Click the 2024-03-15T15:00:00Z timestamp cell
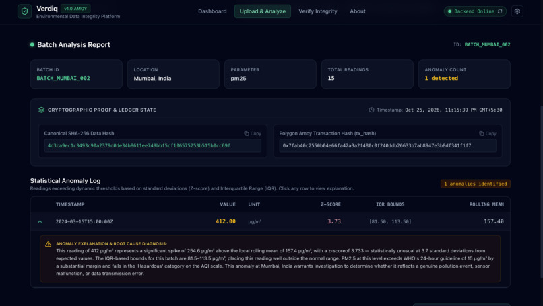 (x=84, y=222)
